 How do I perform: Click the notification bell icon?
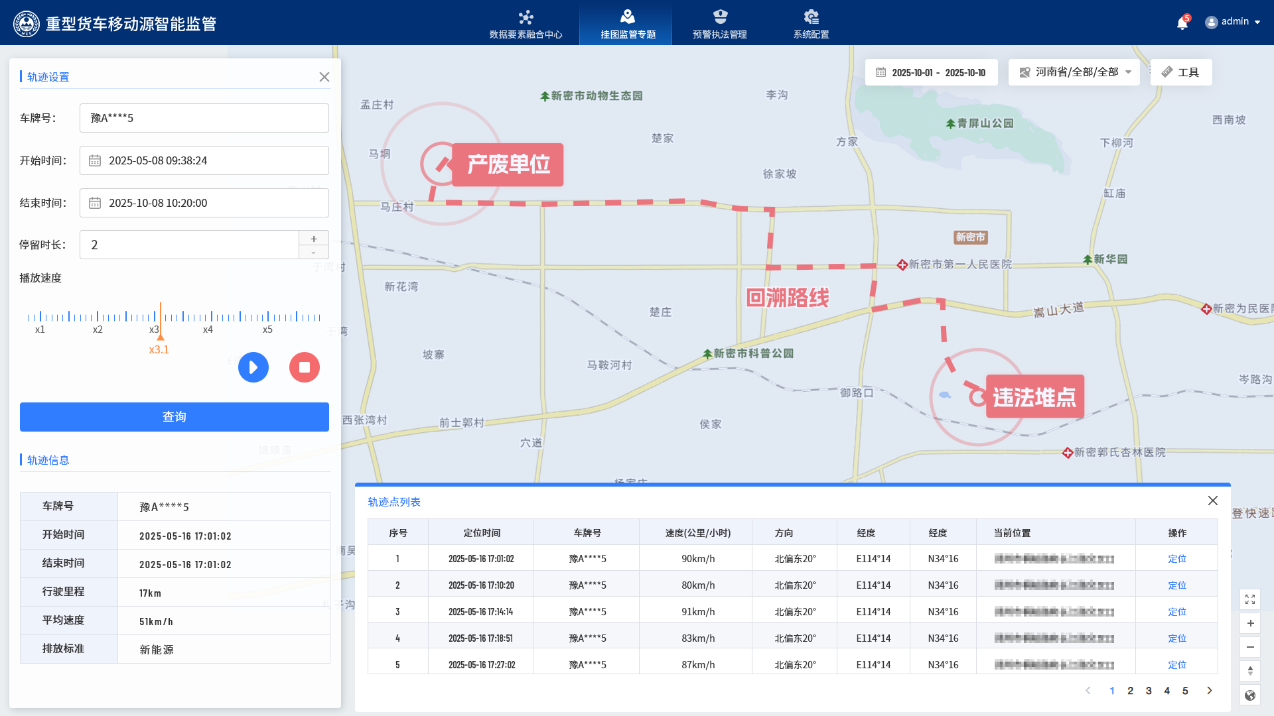[x=1182, y=23]
